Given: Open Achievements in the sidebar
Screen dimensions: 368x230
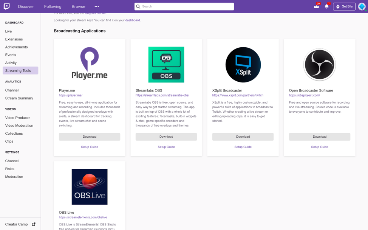Looking at the screenshot, I should pyautogui.click(x=16, y=47).
